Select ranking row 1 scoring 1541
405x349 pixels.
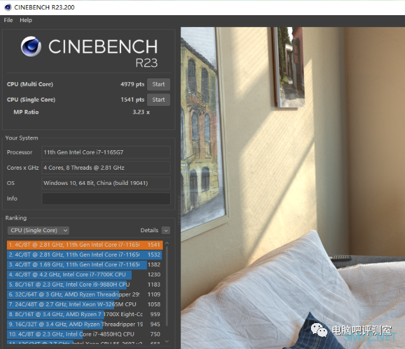[x=85, y=245]
